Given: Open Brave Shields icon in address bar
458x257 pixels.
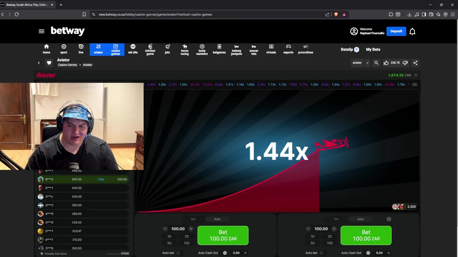Looking at the screenshot, I should 336,14.
